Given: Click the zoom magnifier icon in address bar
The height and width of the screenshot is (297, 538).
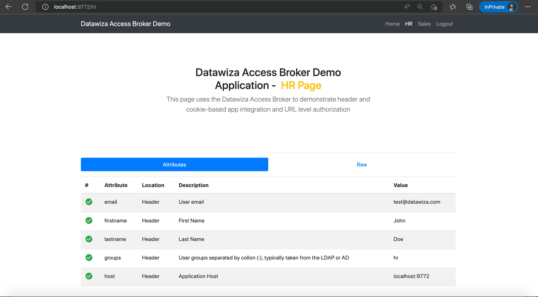Looking at the screenshot, I should [x=420, y=7].
